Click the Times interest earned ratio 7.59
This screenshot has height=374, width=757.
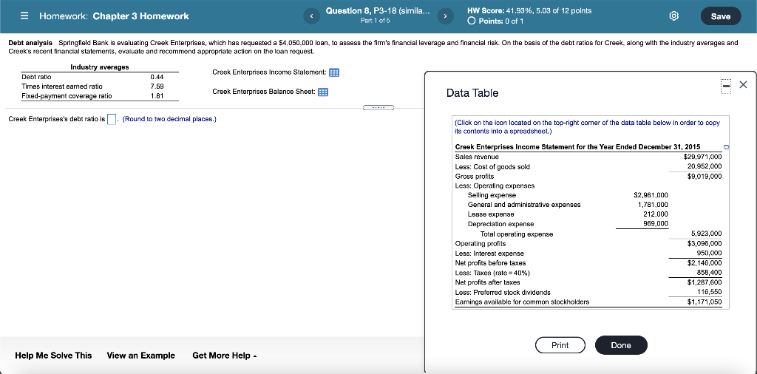point(157,86)
